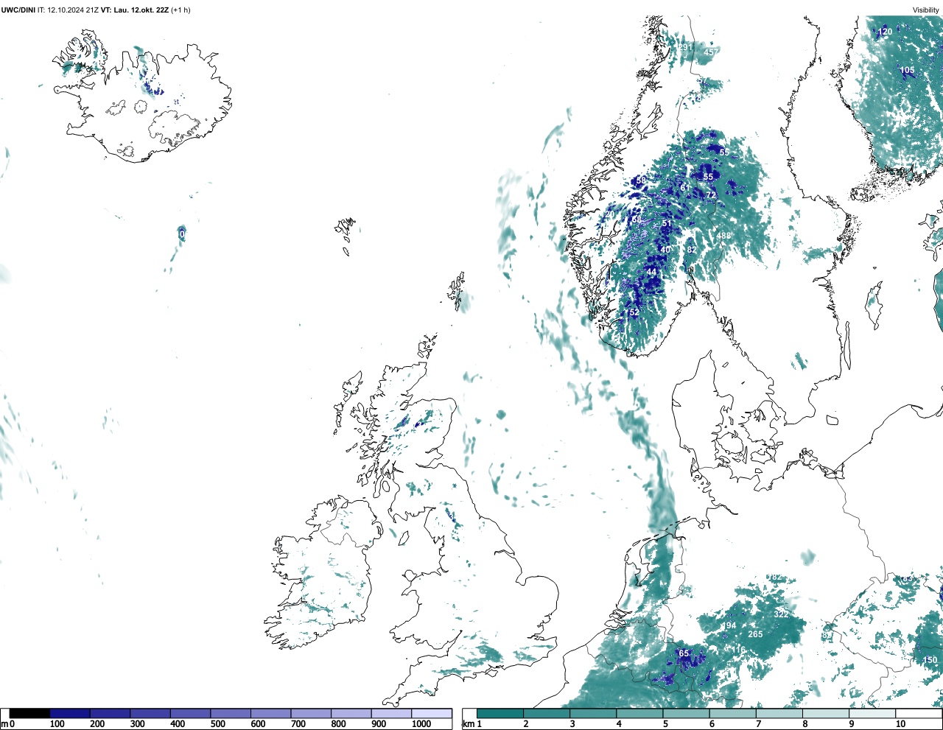943x730 pixels.
Task: Select the 7–8 km pale teal swatch
Action: point(779,713)
